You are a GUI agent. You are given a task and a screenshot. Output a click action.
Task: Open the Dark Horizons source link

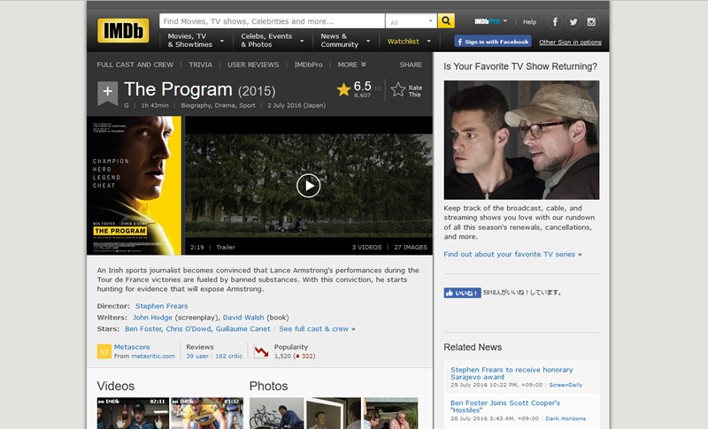coord(566,418)
